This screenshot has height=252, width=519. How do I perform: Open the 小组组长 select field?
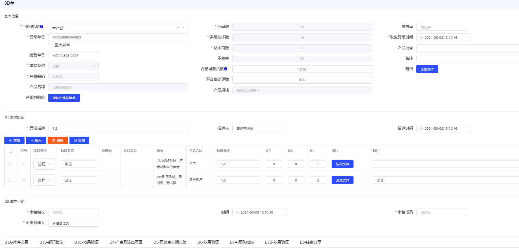[73, 212]
